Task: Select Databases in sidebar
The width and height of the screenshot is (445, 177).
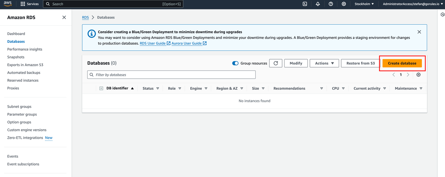Action: [x=16, y=41]
